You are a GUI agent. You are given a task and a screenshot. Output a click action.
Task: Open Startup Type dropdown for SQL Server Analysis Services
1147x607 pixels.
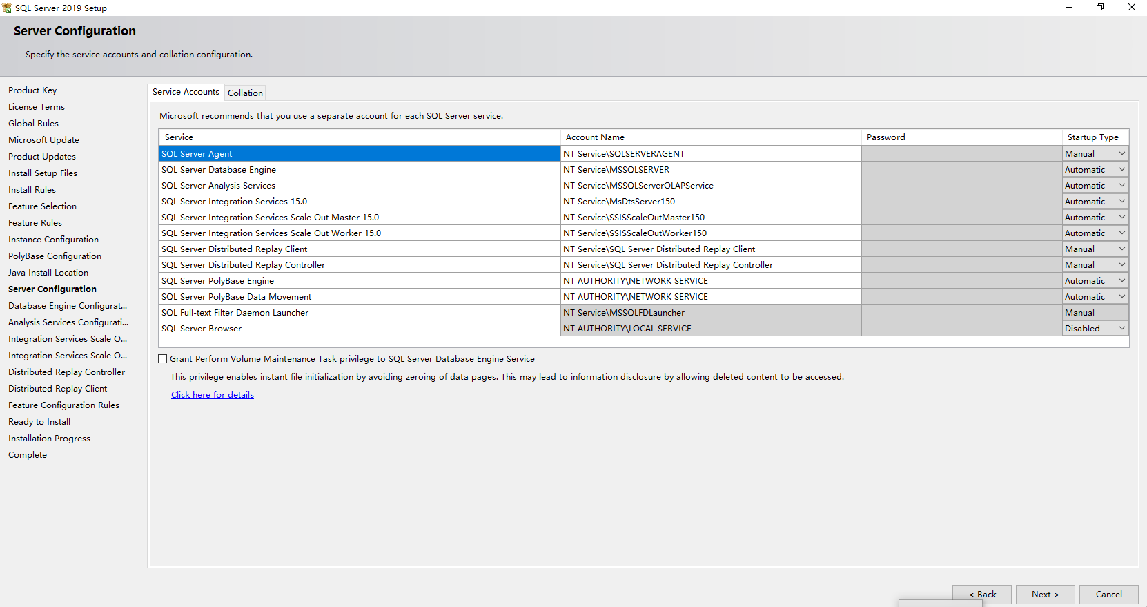(1122, 185)
